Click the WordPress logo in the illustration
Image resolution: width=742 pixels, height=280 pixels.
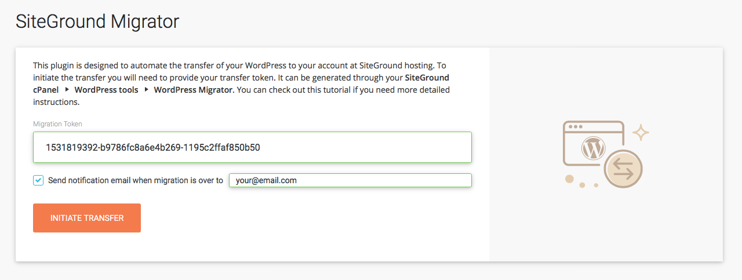point(592,150)
